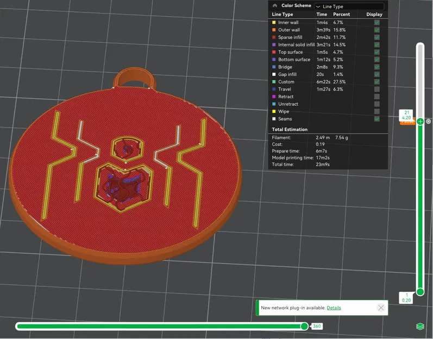Dismiss the network plug-in notification
This screenshot has width=433, height=339.
(x=381, y=308)
